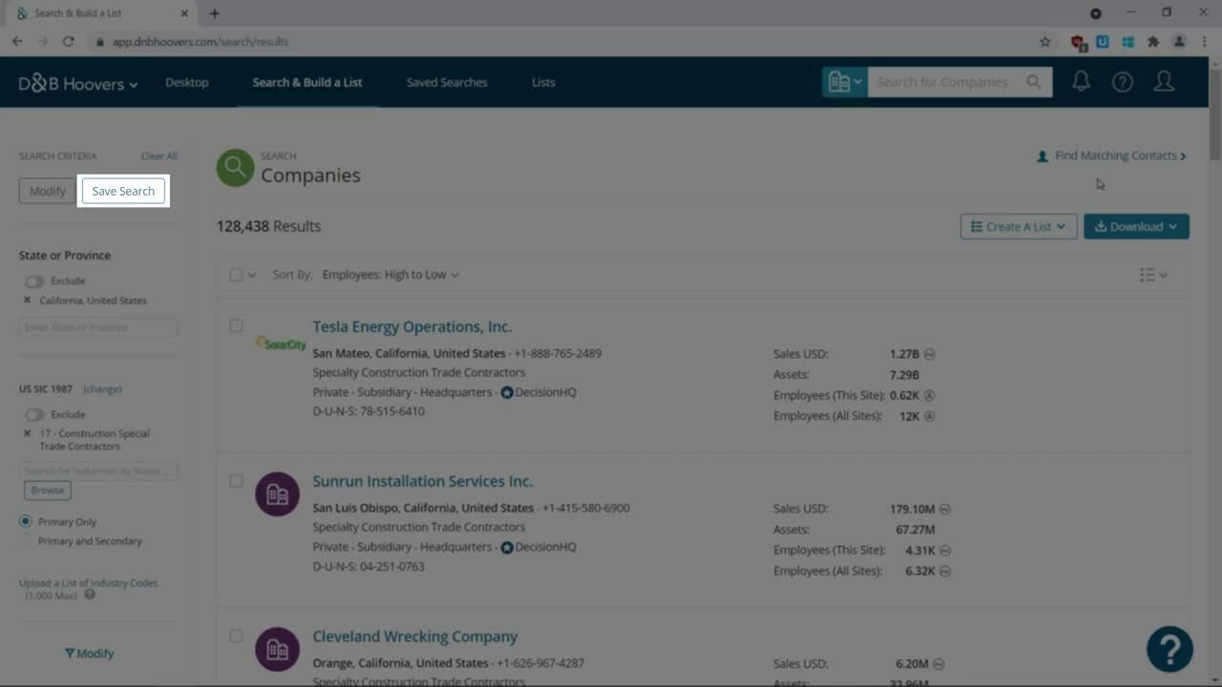Select the Primary Only radio button
1222x687 pixels.
click(x=26, y=522)
